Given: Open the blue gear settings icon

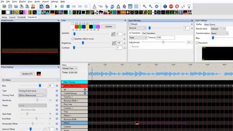Looking at the screenshot, I should click(157, 7).
